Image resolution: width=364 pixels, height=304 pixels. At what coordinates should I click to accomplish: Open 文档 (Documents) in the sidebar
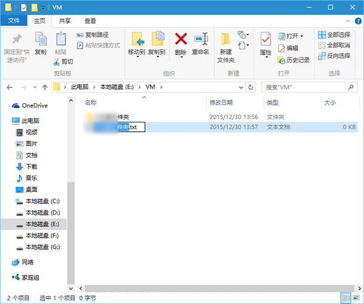tap(27, 155)
